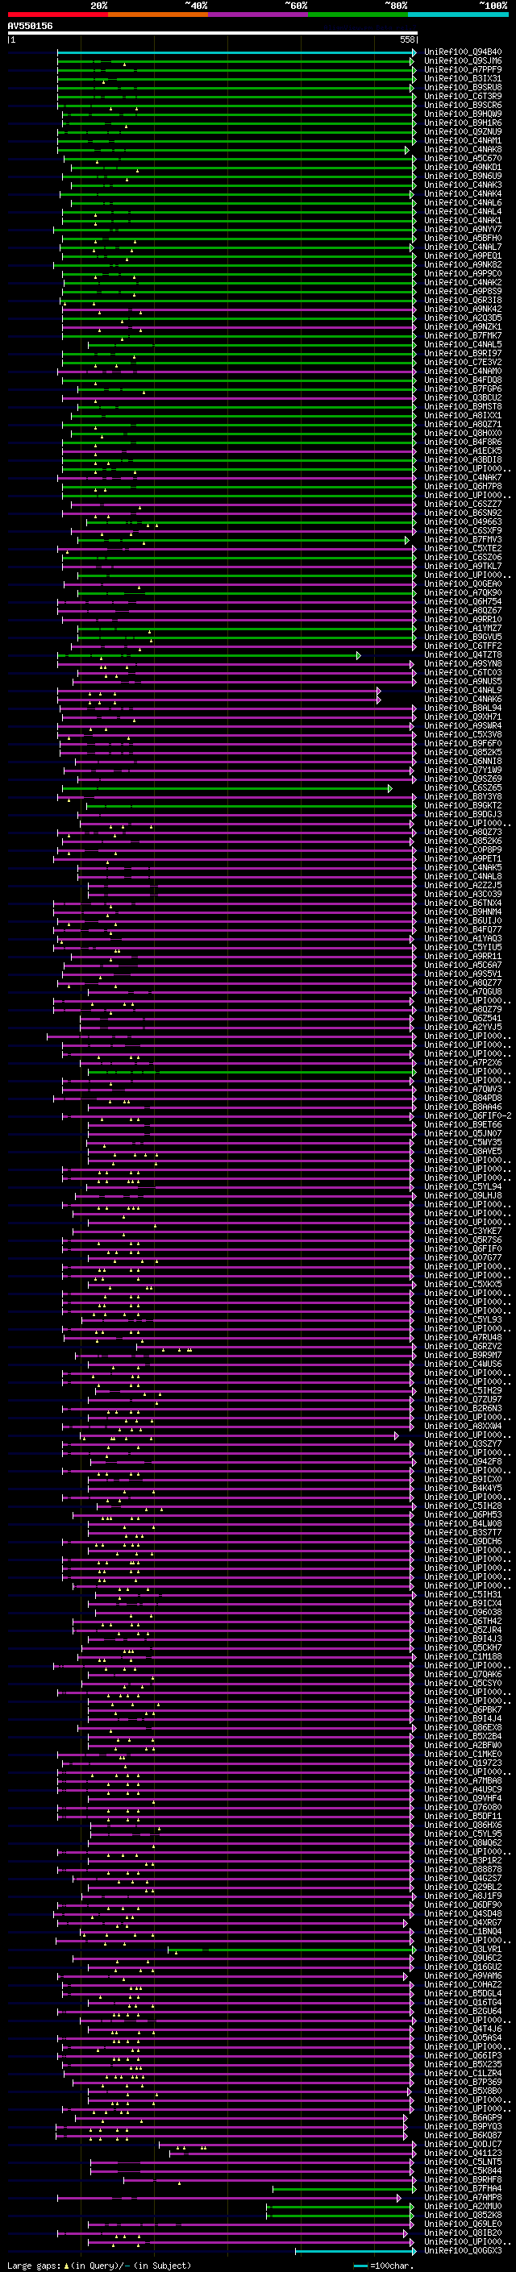Open hit UniRef100_A9PEQ1

(463, 255)
